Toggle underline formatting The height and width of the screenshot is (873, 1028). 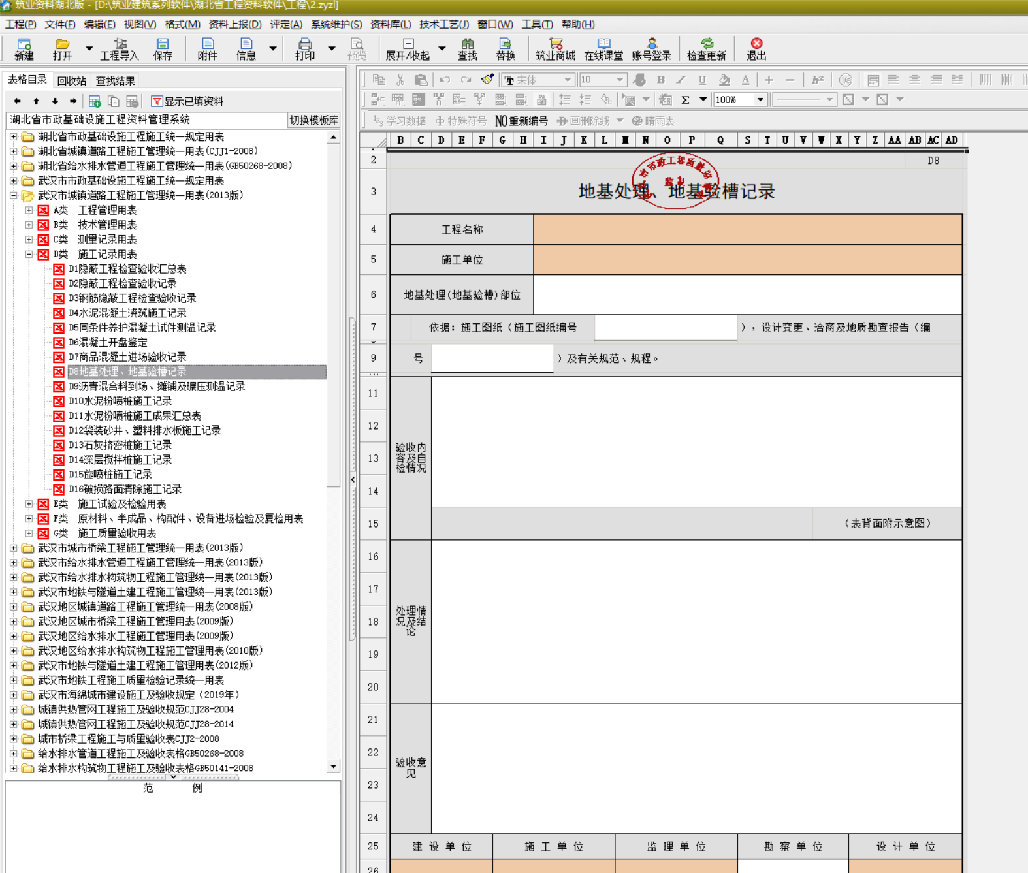click(x=702, y=80)
